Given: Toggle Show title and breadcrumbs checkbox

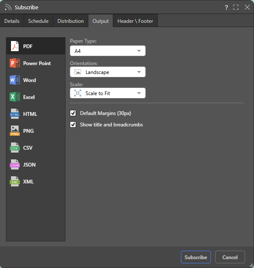Looking at the screenshot, I should pyautogui.click(x=73, y=125).
